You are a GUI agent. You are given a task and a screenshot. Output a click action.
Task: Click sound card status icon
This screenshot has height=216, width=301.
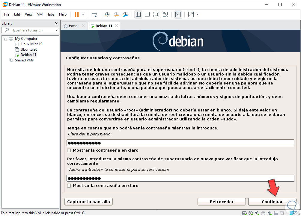pos(270,213)
